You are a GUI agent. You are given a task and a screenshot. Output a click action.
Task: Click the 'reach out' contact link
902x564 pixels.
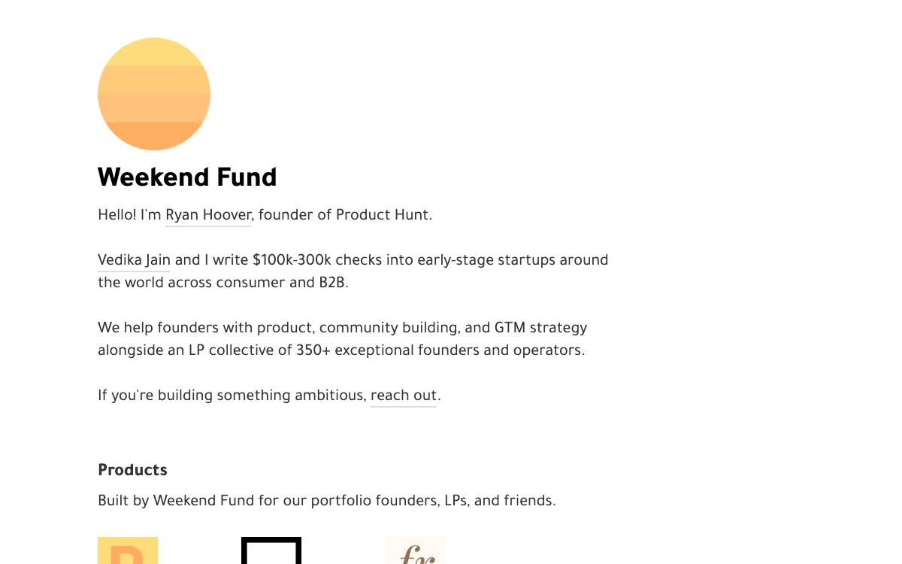404,396
